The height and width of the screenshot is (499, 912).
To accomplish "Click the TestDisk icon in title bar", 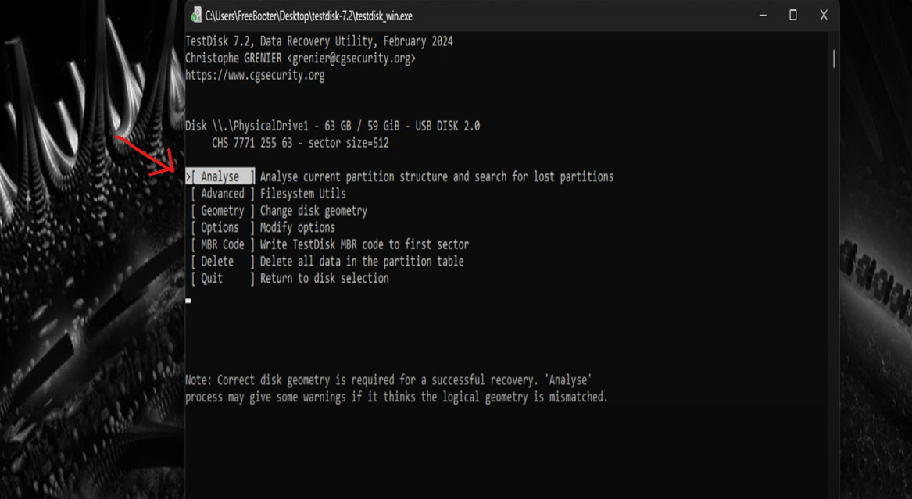I will coord(197,16).
